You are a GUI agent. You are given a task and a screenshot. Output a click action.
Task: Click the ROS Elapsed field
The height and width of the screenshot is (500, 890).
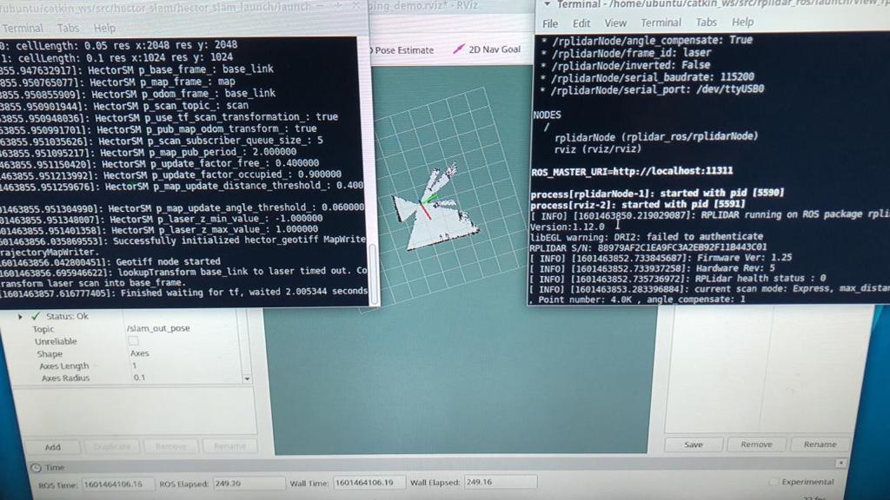(x=248, y=484)
